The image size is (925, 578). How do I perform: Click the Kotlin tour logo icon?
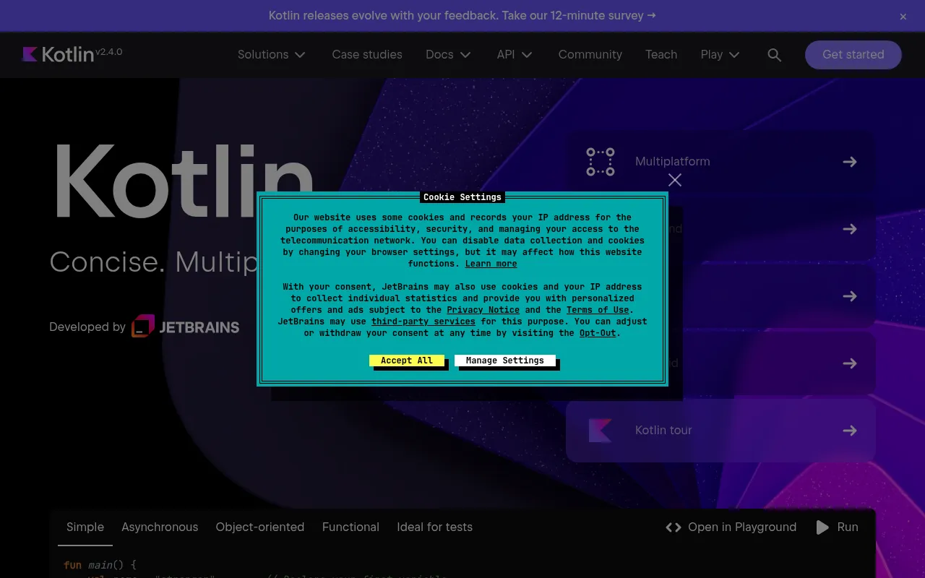coord(601,431)
